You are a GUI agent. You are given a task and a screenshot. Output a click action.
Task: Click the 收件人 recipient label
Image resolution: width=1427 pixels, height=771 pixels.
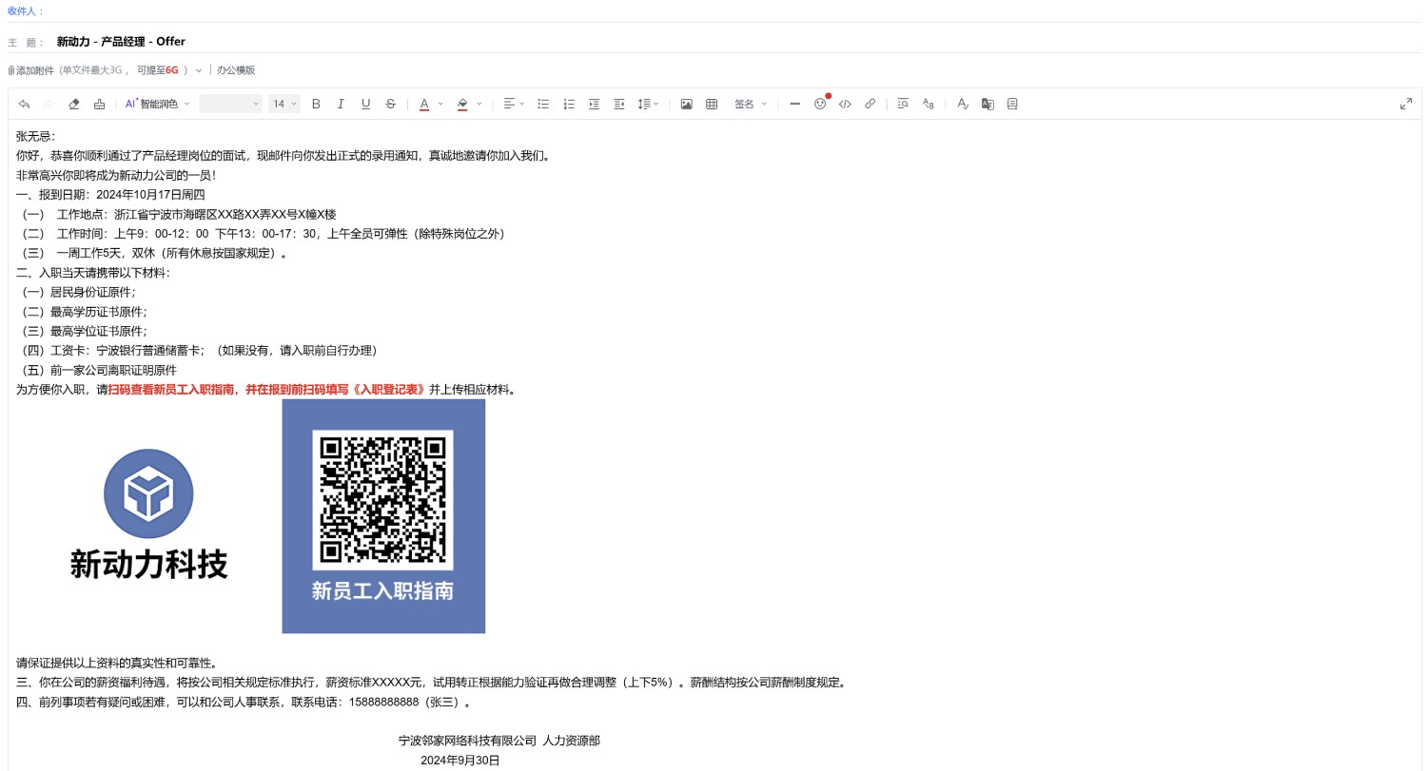pyautogui.click(x=26, y=11)
